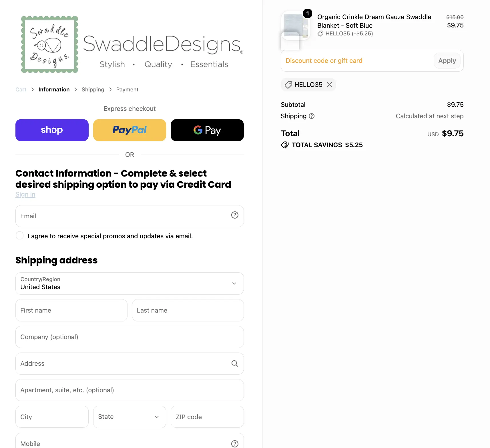Click the email field help icon
The image size is (490, 448).
click(235, 215)
